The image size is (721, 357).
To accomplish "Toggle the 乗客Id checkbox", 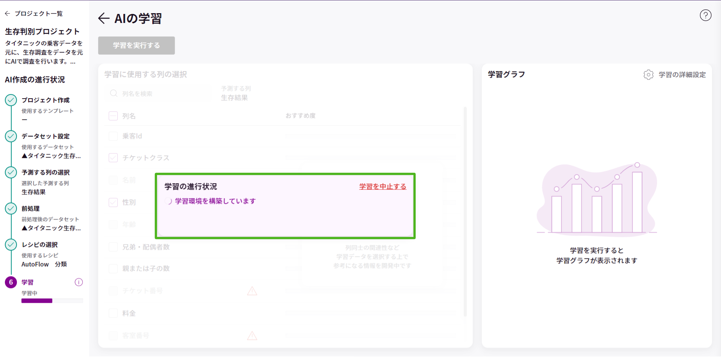I will [113, 136].
